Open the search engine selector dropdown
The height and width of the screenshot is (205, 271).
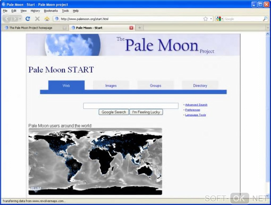[x=219, y=19]
